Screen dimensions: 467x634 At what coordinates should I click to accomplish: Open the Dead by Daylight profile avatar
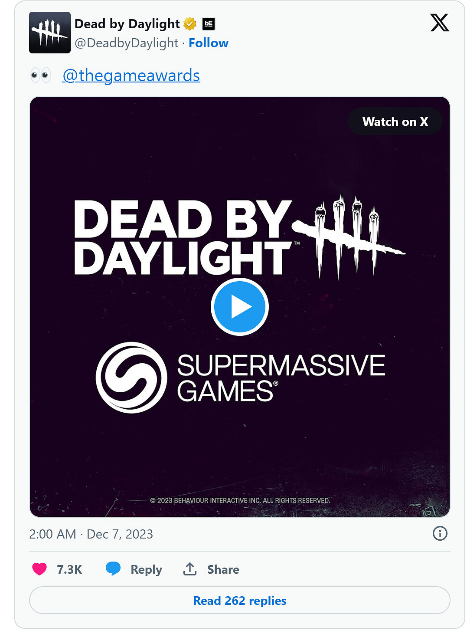tap(49, 33)
